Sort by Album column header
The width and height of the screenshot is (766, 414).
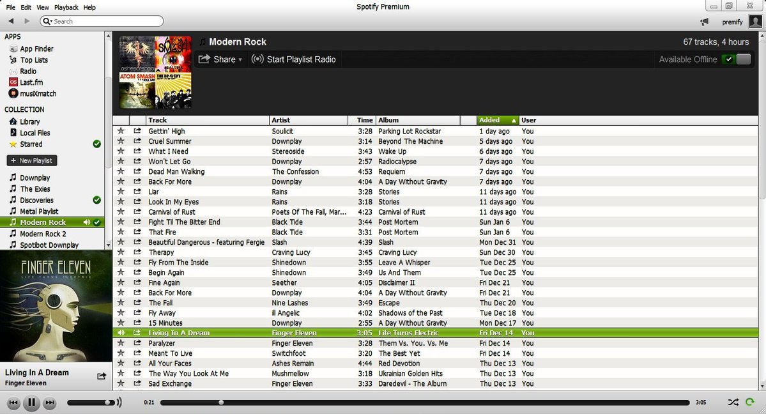418,120
